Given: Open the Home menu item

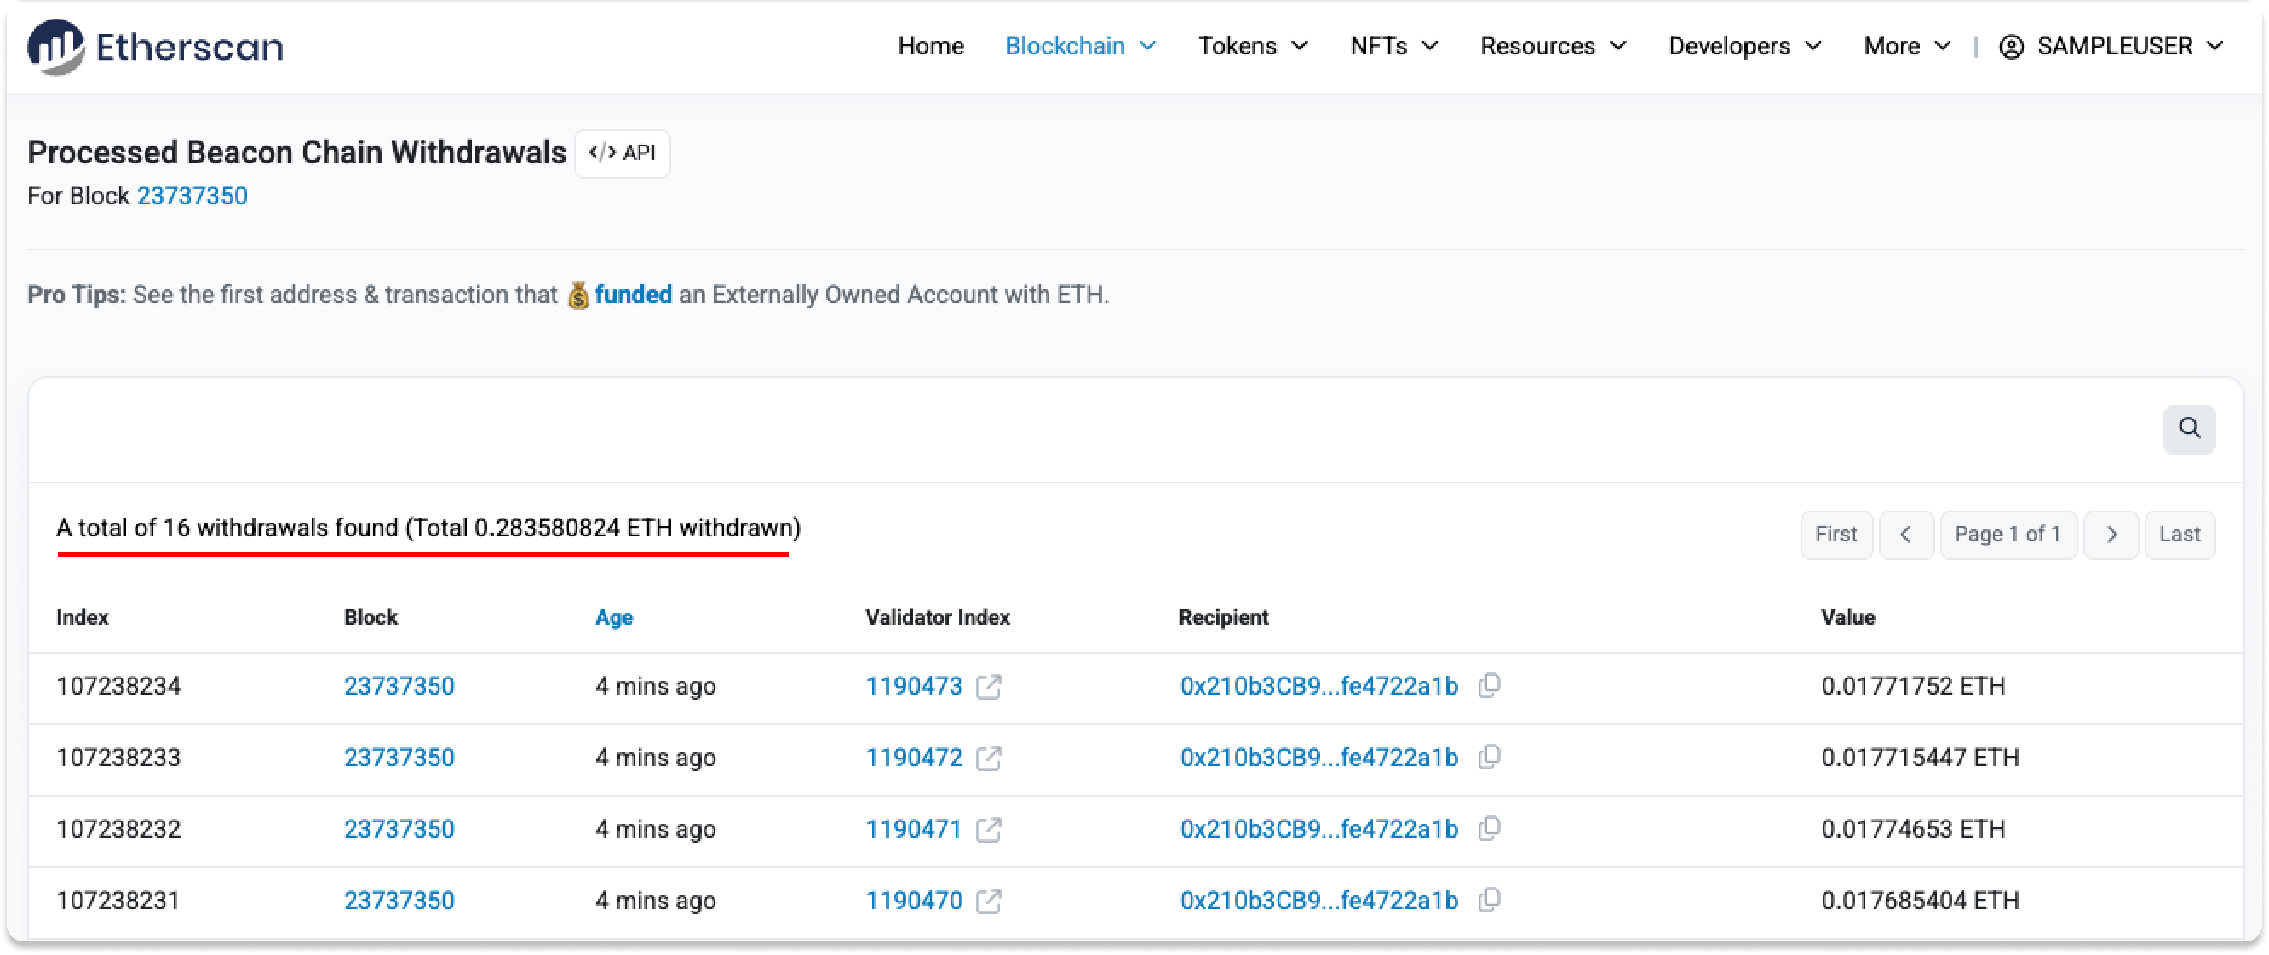Looking at the screenshot, I should [x=930, y=46].
